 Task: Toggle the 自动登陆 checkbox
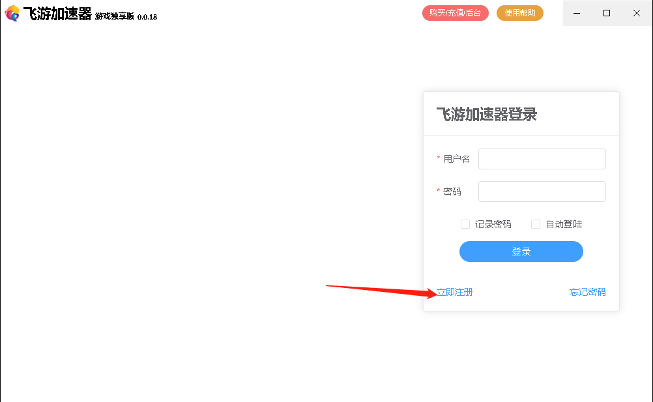pyautogui.click(x=536, y=224)
